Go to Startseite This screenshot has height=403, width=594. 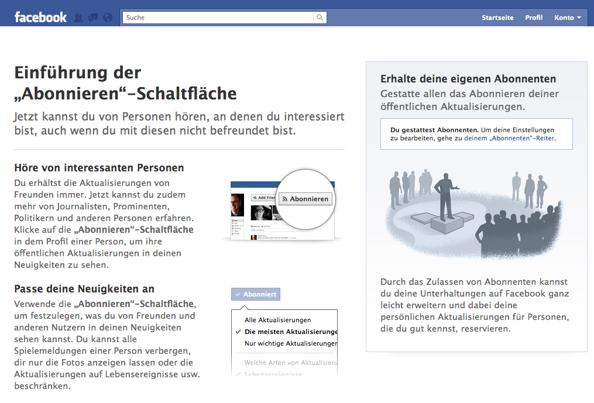click(x=497, y=18)
